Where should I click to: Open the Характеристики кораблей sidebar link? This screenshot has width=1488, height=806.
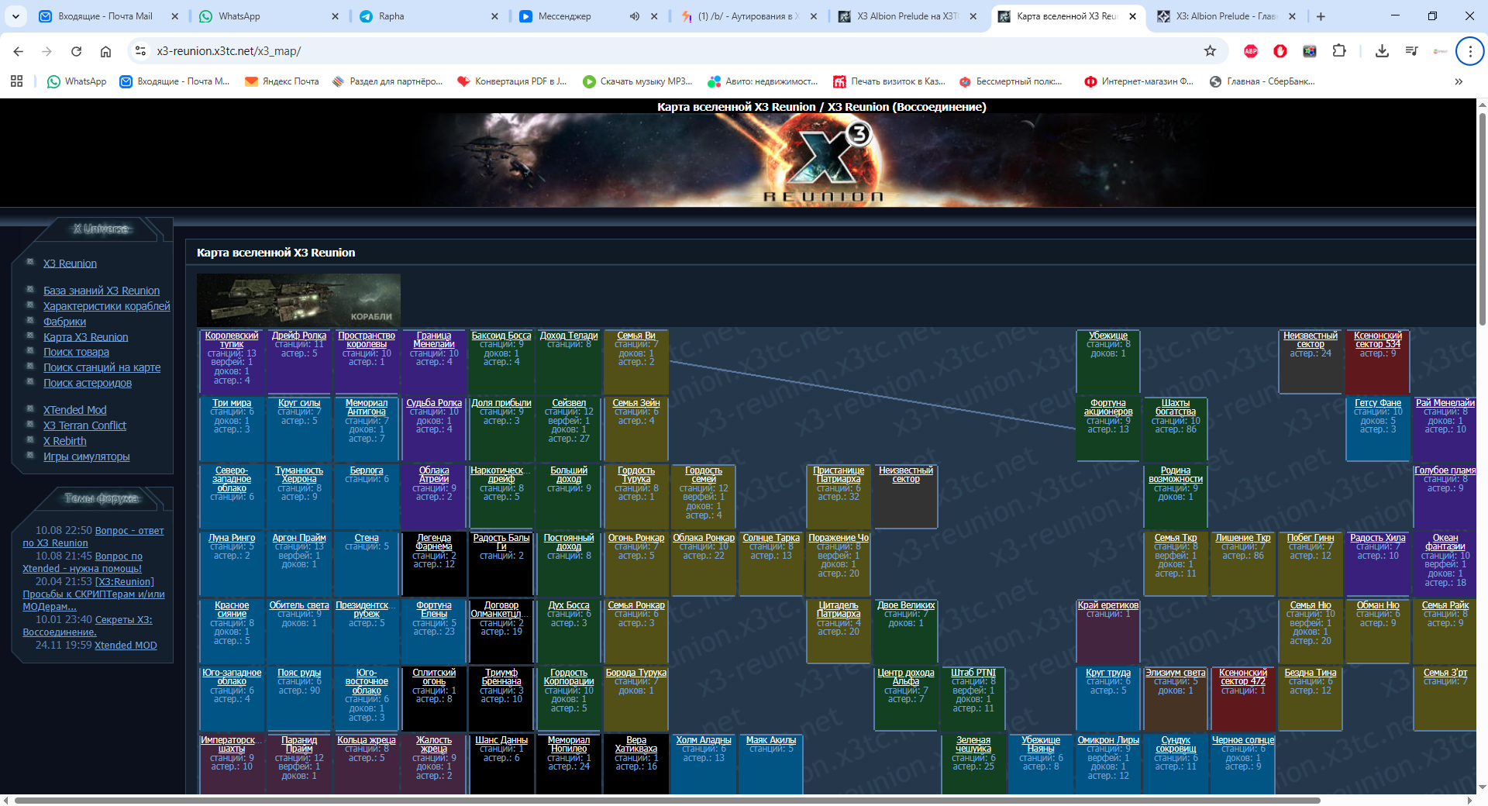coord(107,306)
